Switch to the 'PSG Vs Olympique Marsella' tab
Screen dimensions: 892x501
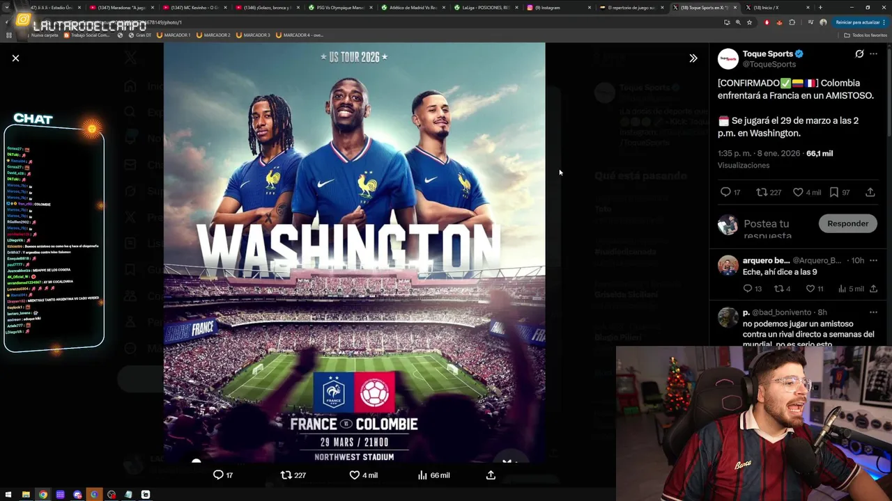[x=341, y=7]
